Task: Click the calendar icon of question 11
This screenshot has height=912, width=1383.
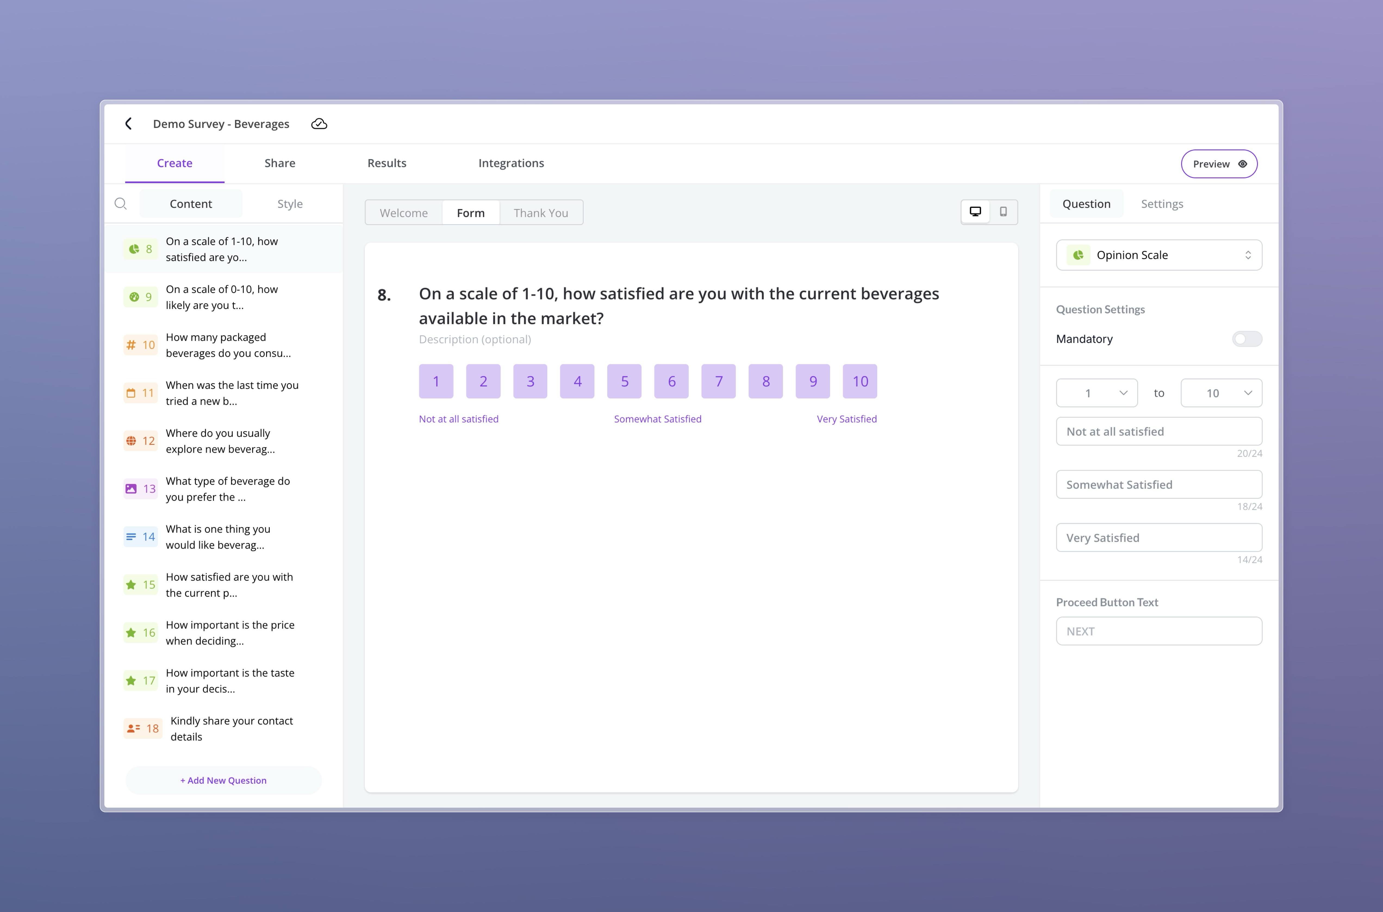Action: coord(131,393)
